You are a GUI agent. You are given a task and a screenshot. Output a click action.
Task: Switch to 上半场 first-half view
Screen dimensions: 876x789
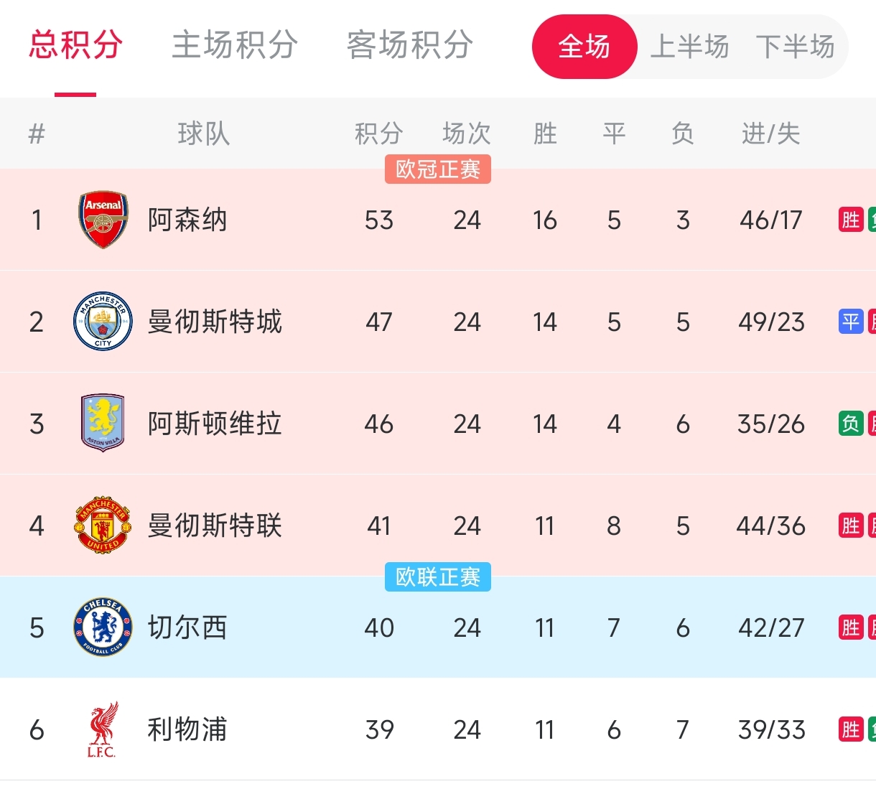pos(689,47)
